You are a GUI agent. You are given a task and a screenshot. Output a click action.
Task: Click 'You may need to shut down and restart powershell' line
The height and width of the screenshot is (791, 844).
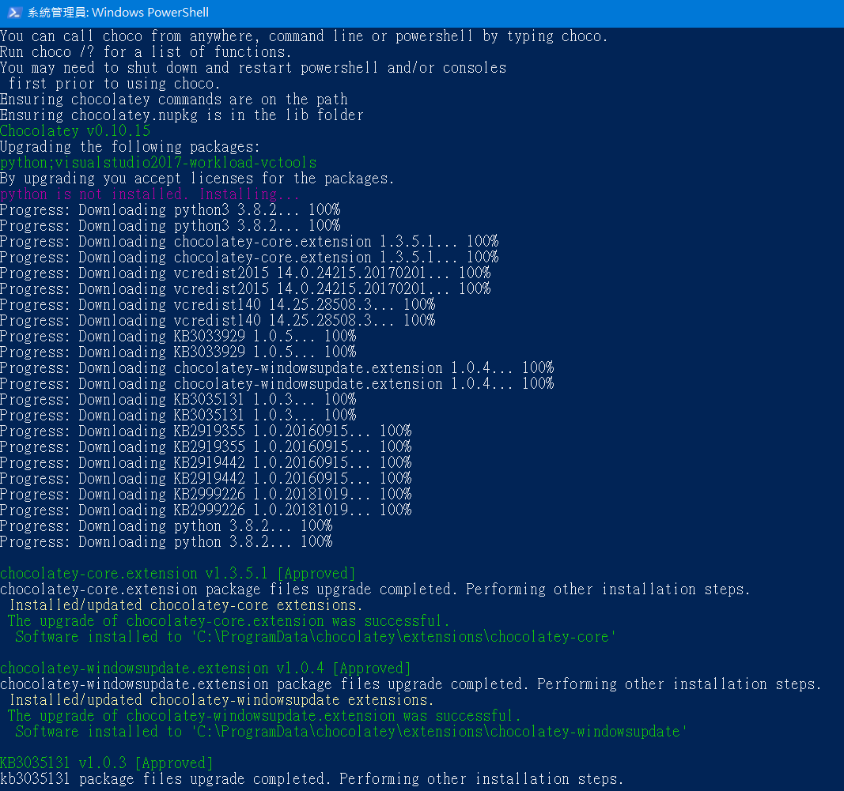click(253, 68)
